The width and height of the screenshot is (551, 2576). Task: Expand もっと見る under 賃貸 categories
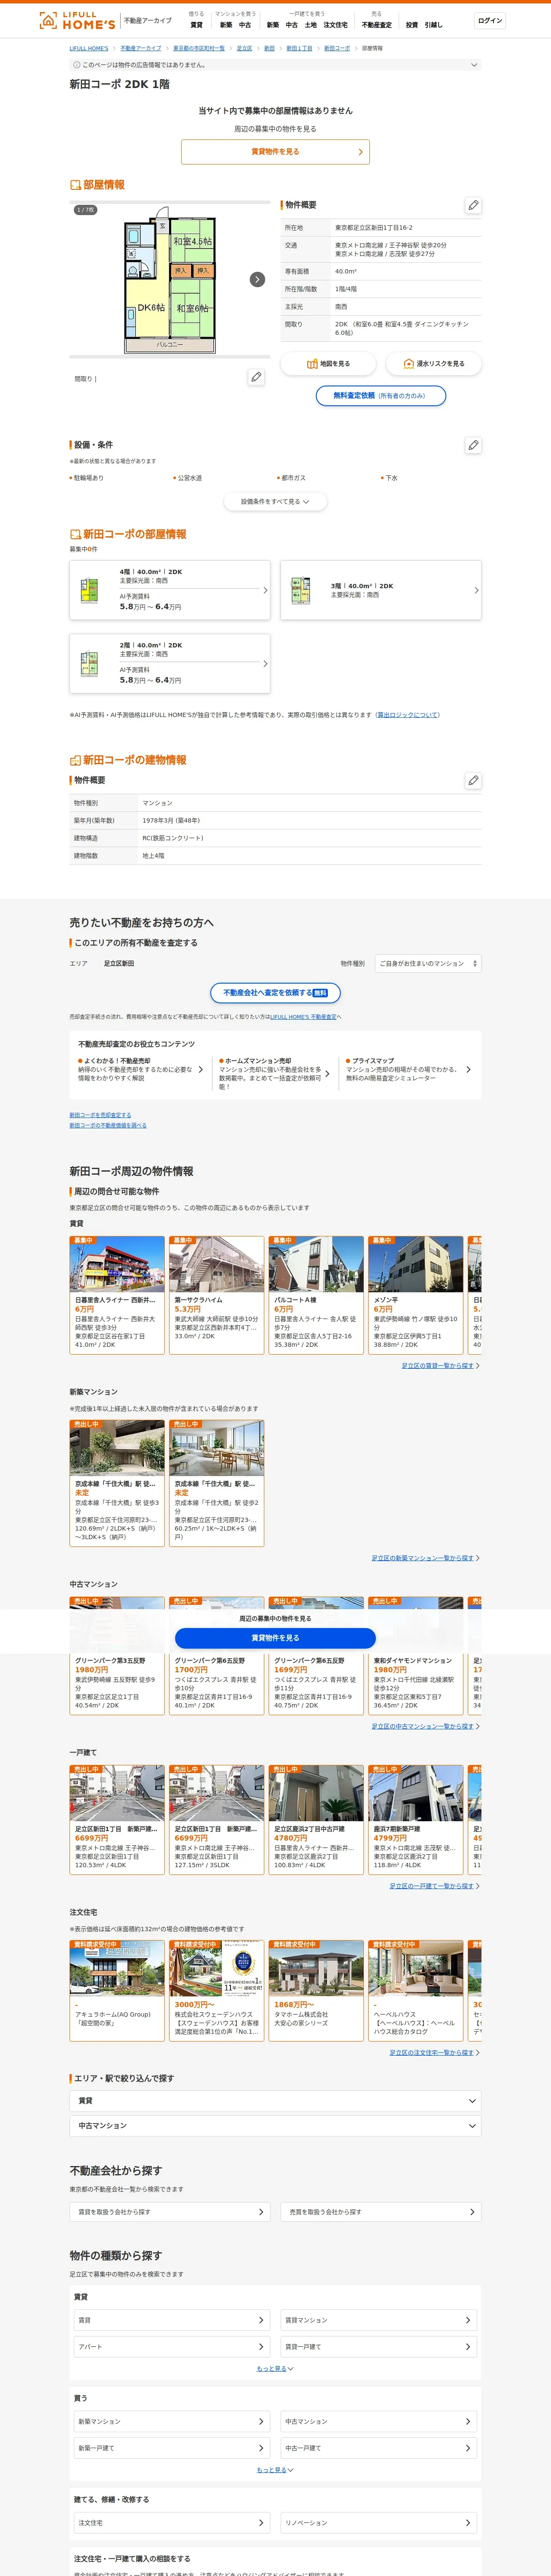coord(275,2369)
